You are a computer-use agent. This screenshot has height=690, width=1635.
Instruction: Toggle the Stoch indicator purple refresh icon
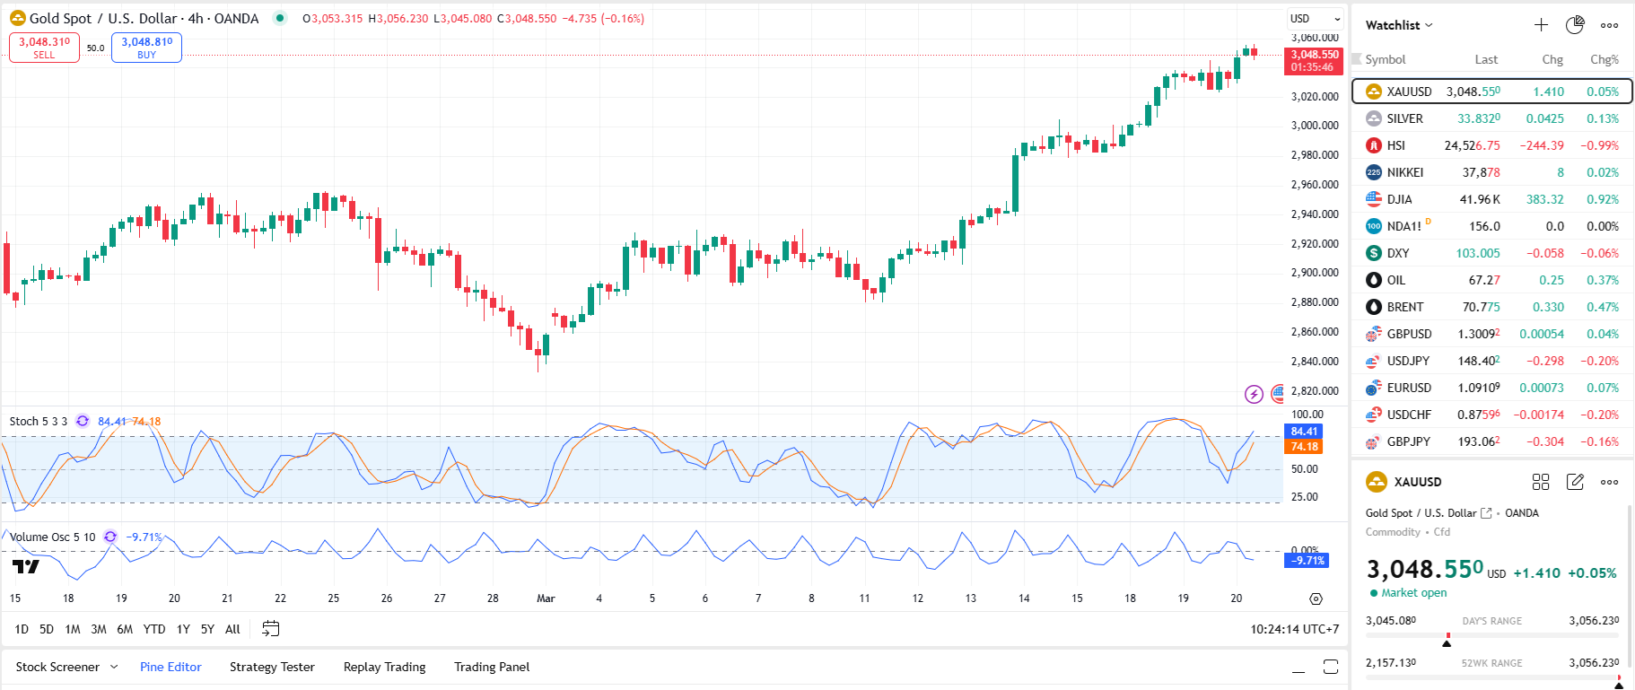pyautogui.click(x=83, y=421)
